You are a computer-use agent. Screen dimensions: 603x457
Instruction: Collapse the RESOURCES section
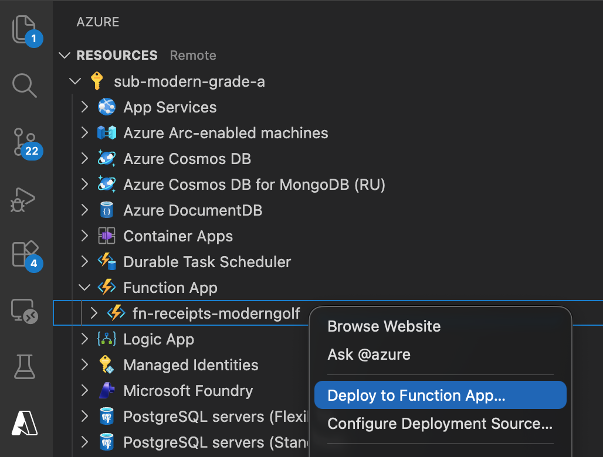[x=65, y=56]
